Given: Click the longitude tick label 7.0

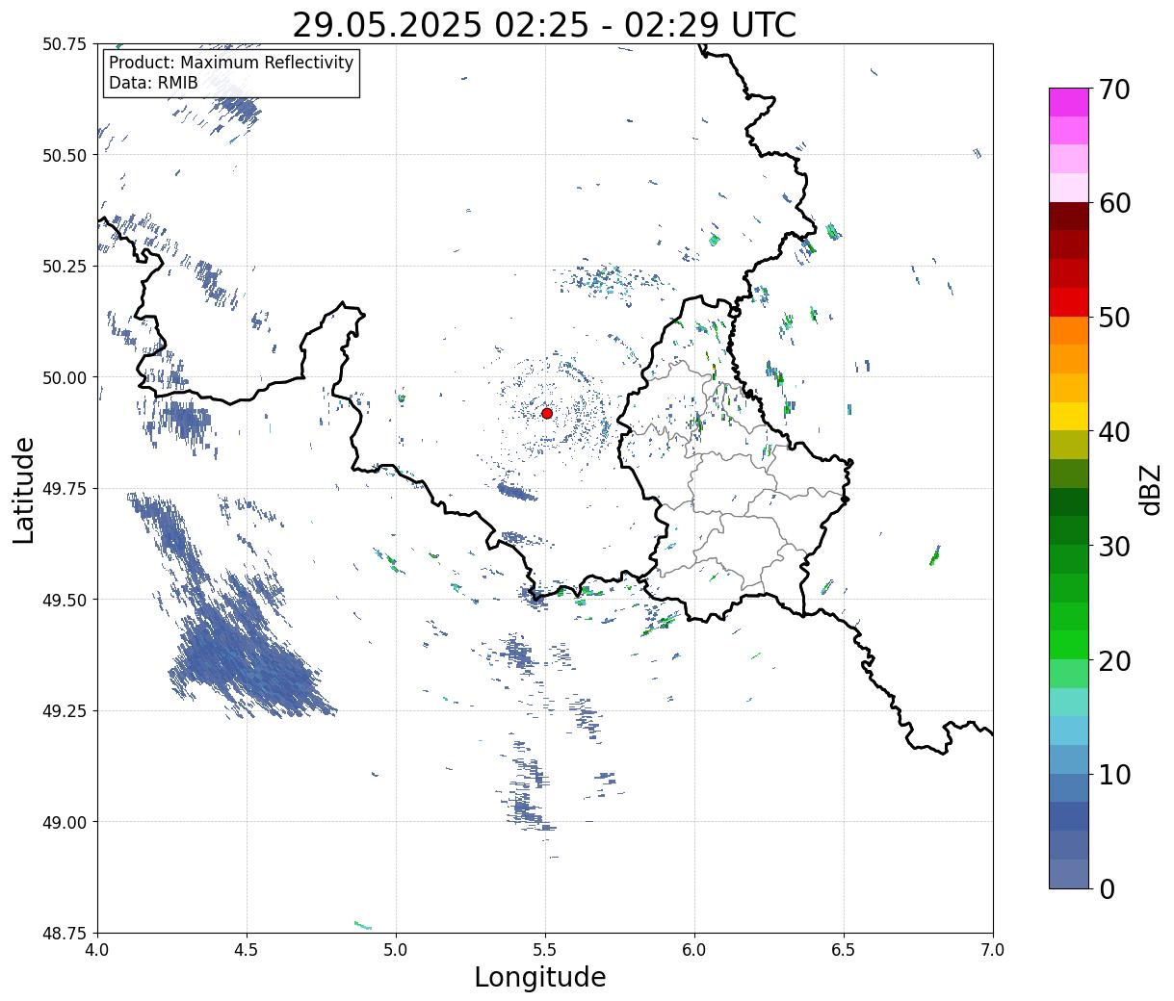Looking at the screenshot, I should tap(993, 950).
